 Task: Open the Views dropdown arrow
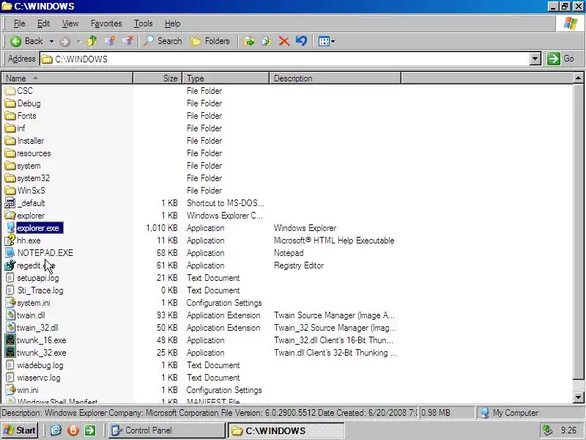[x=333, y=41]
